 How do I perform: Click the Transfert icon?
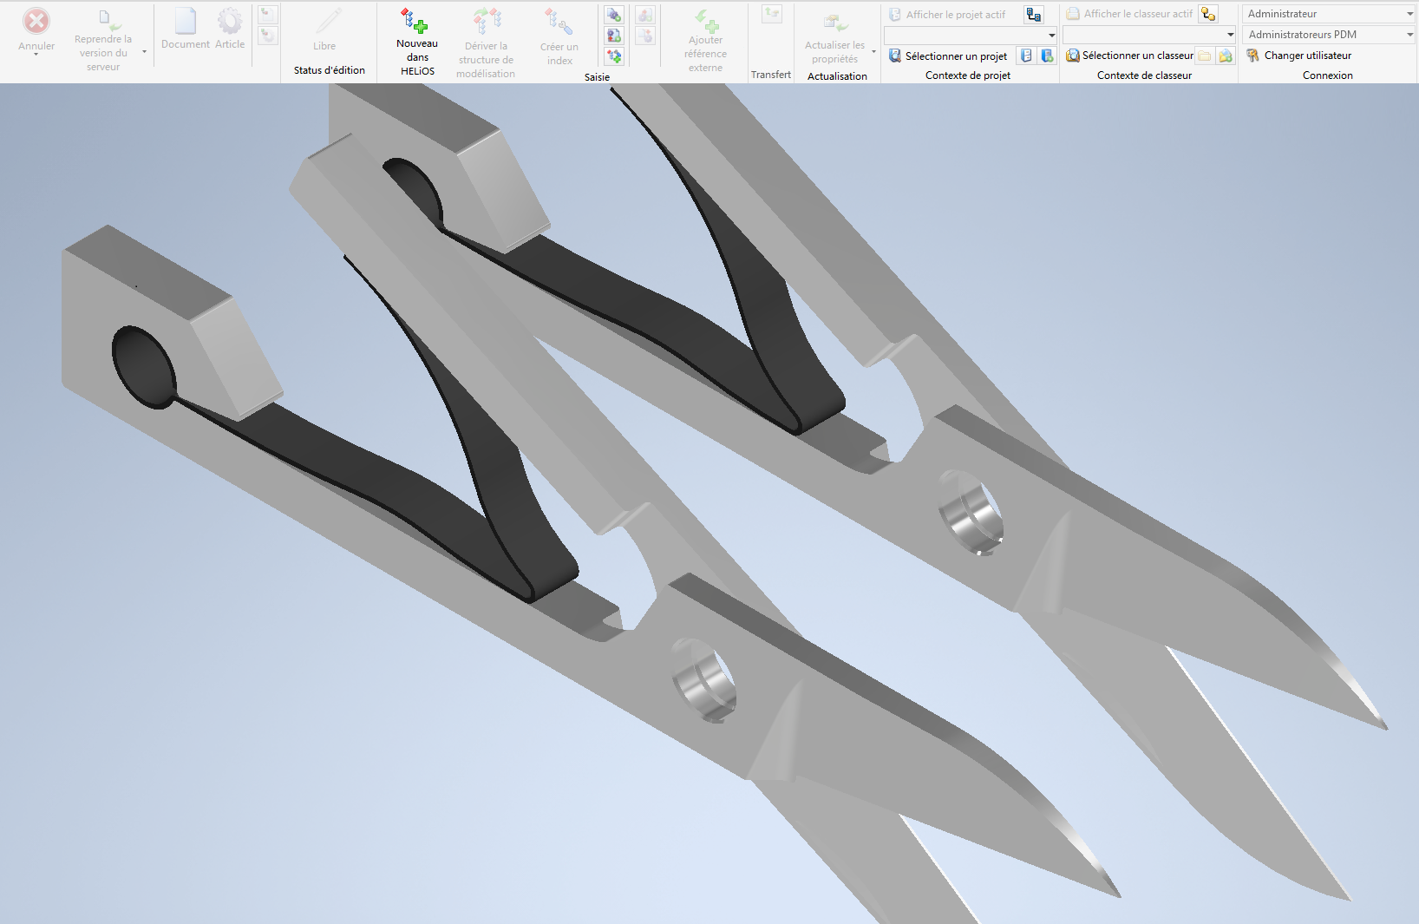[772, 14]
